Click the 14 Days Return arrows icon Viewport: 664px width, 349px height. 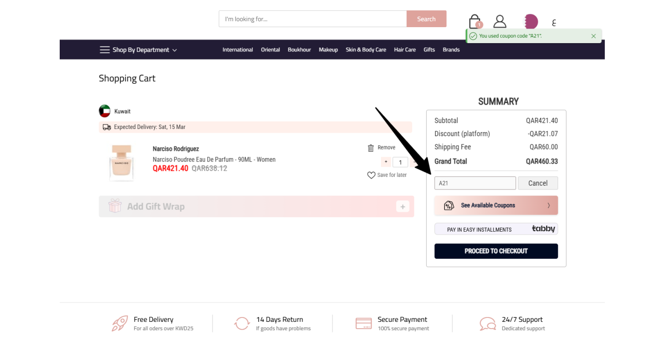(x=242, y=323)
